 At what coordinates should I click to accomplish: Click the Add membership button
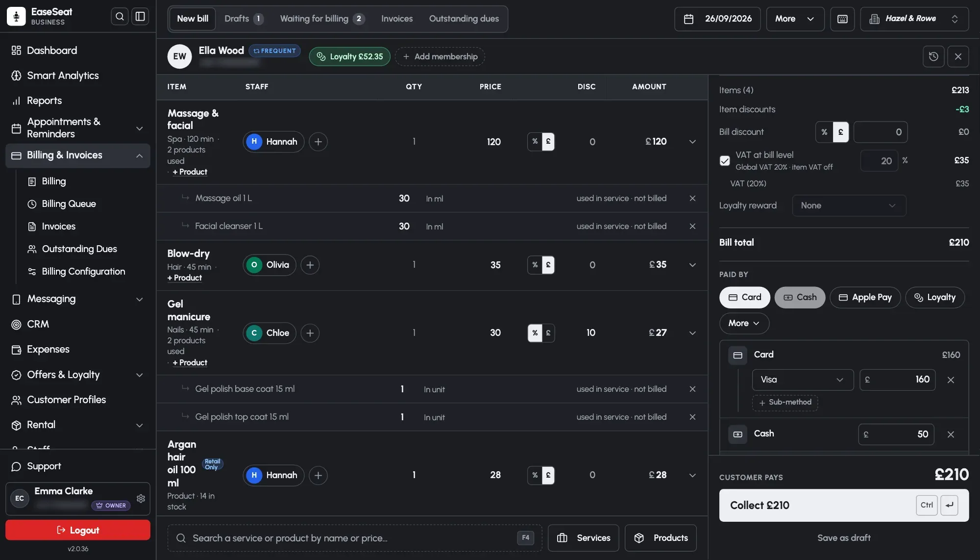pyautogui.click(x=440, y=56)
